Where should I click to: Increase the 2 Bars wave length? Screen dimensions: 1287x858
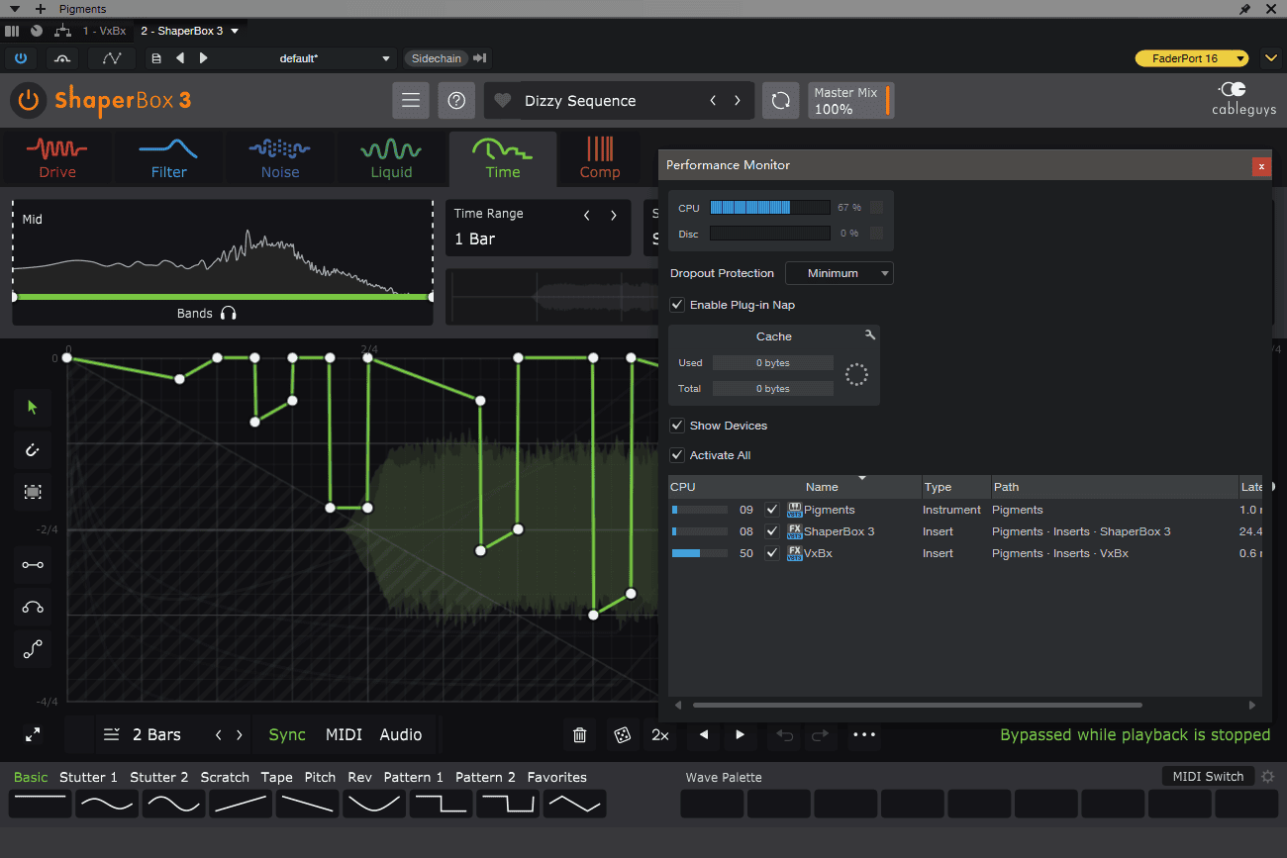[240, 734]
